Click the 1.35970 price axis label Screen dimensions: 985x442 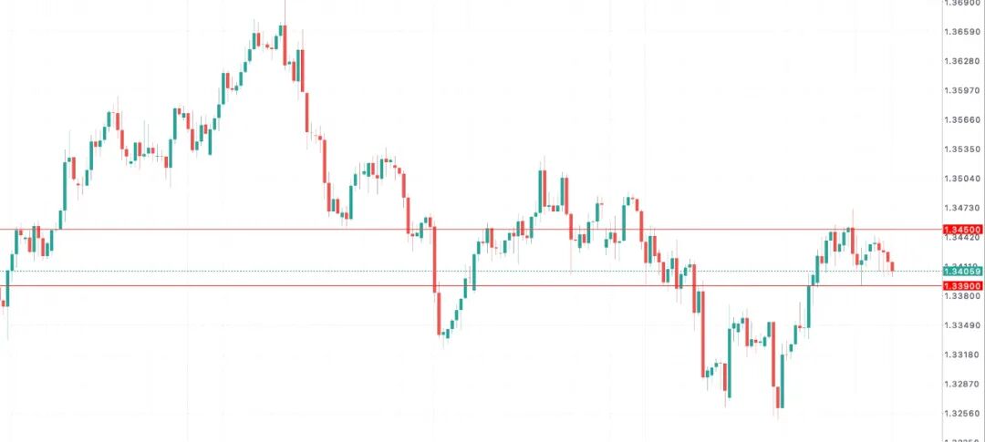click(x=962, y=90)
